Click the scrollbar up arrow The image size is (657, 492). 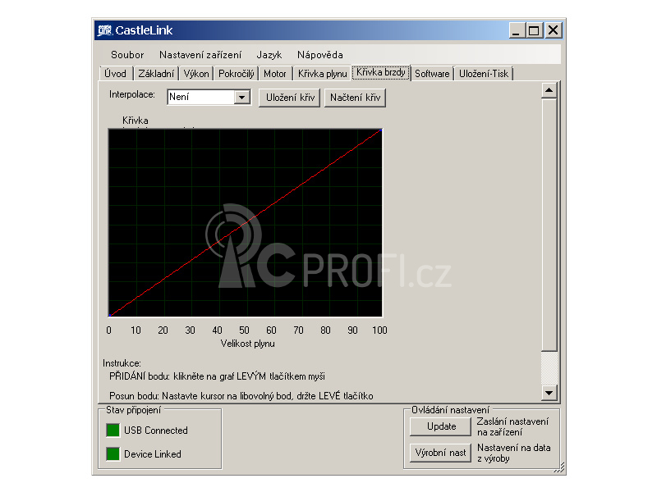(549, 90)
